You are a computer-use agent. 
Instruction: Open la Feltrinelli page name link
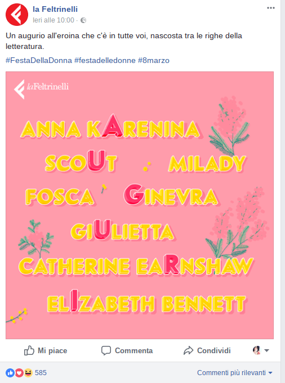click(55, 9)
